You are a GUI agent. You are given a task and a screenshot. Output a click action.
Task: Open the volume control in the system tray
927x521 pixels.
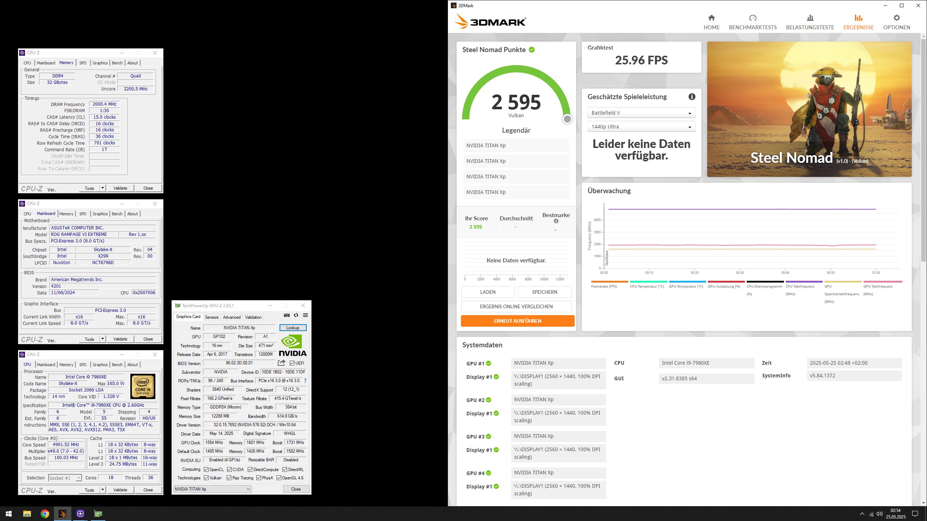(879, 514)
